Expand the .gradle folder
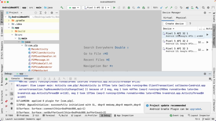Viewport: 216px width, 121px height. point(9,21)
